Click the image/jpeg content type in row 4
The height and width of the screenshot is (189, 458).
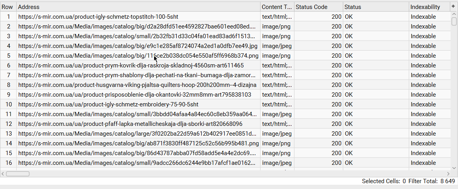tap(277, 46)
